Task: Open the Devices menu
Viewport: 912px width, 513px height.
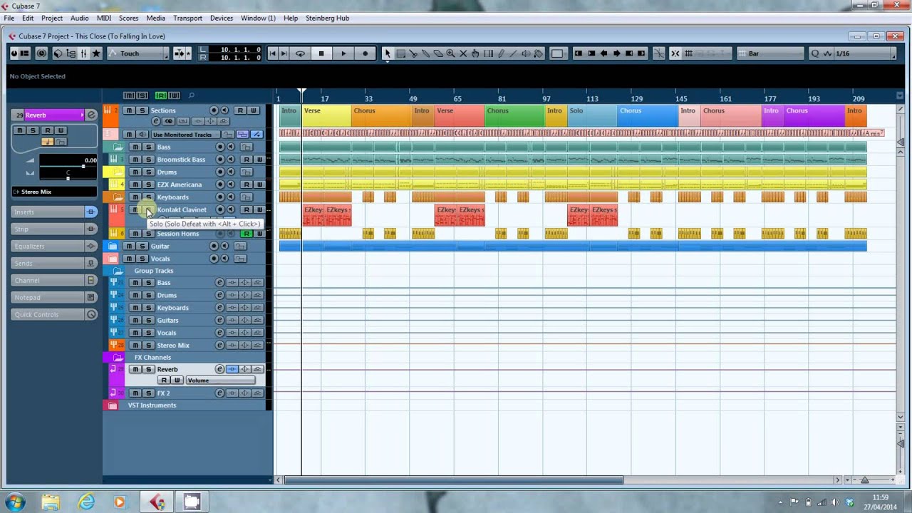Action: click(x=222, y=18)
